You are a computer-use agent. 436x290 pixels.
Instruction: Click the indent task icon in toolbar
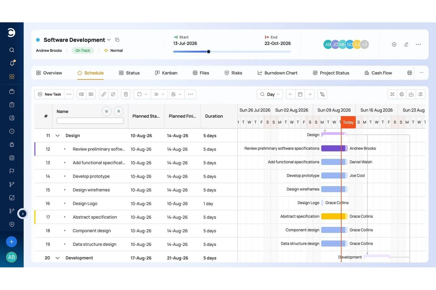[x=82, y=94]
